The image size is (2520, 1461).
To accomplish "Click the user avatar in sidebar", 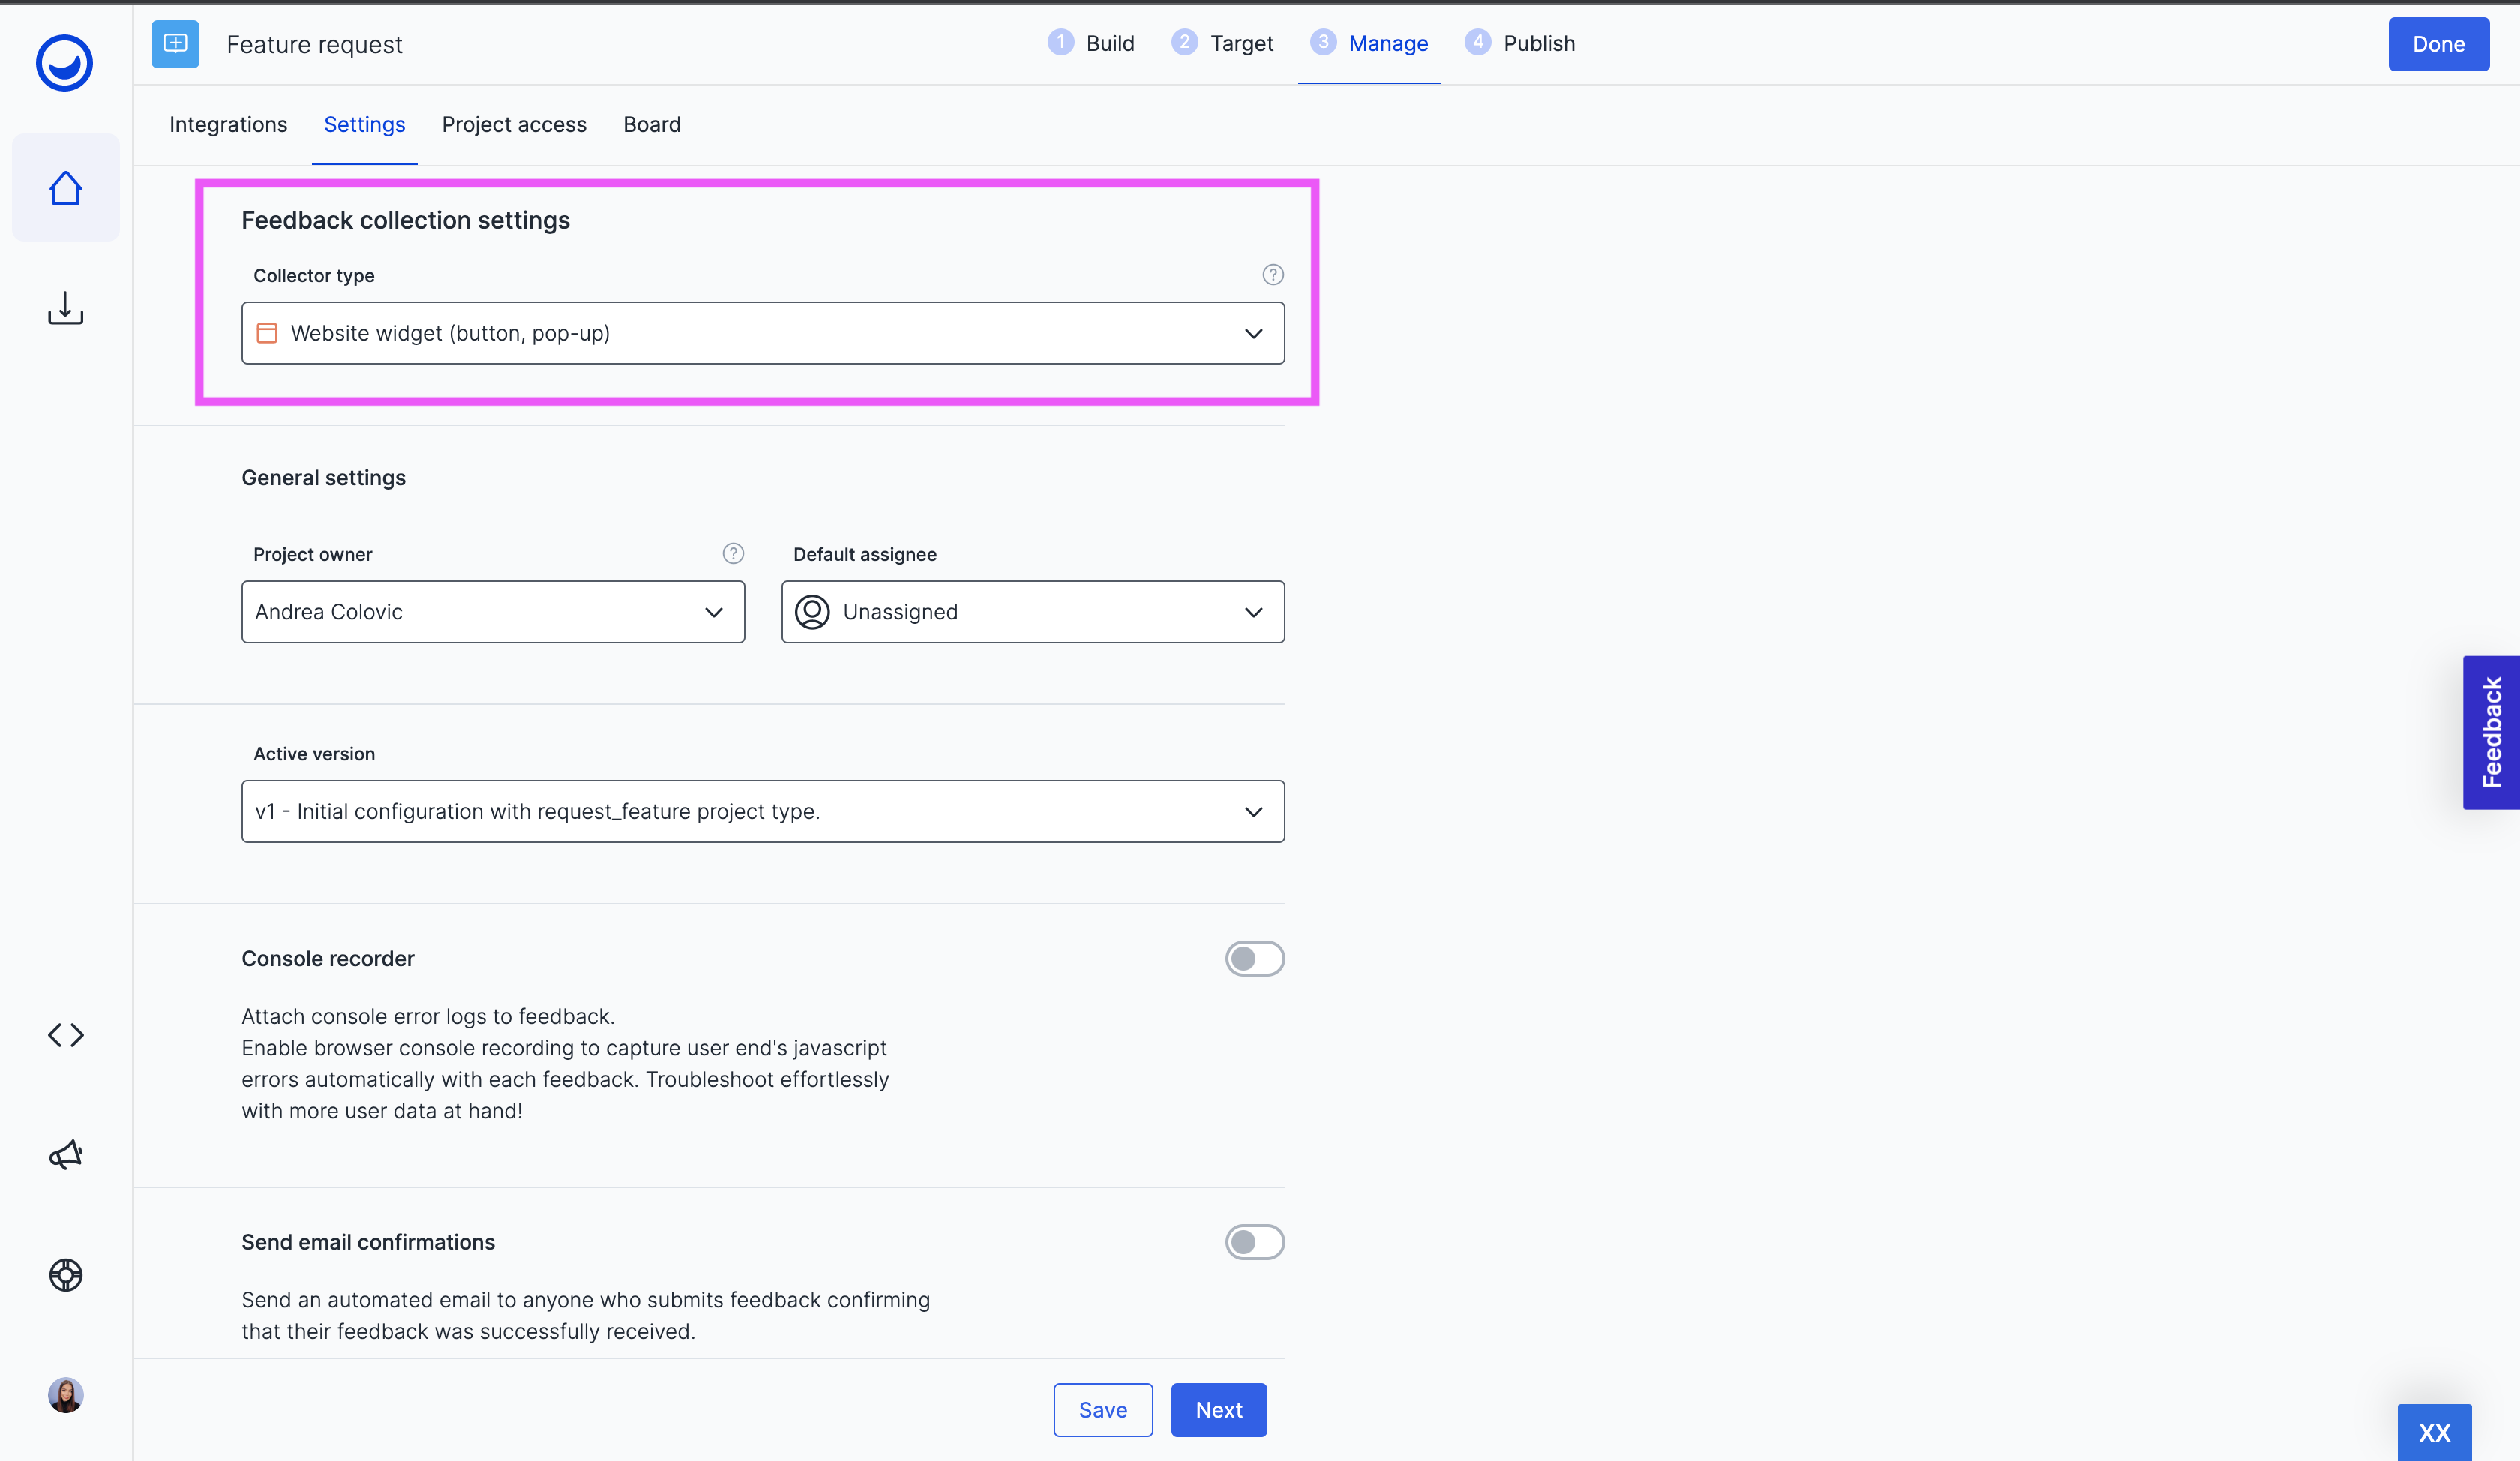I will 66,1394.
